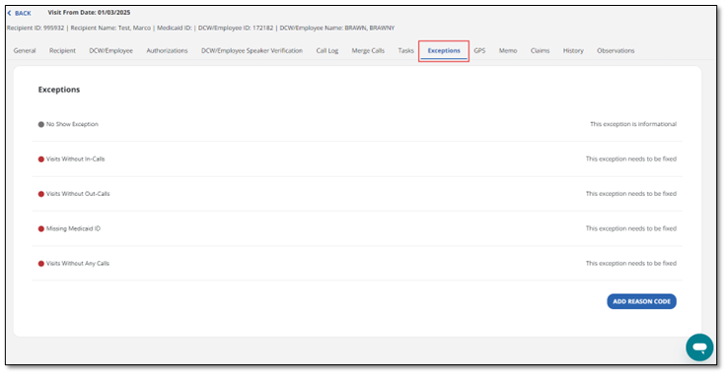Click the Medicaid ID header label
The width and height of the screenshot is (726, 374).
tap(175, 29)
